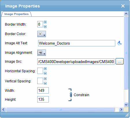Click the Image Src path field

76,62
